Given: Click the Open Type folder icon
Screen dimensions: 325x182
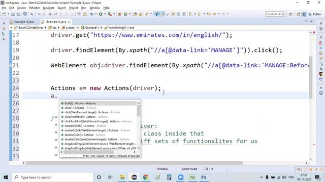Looking at the screenshot, I should (x=135, y=14).
